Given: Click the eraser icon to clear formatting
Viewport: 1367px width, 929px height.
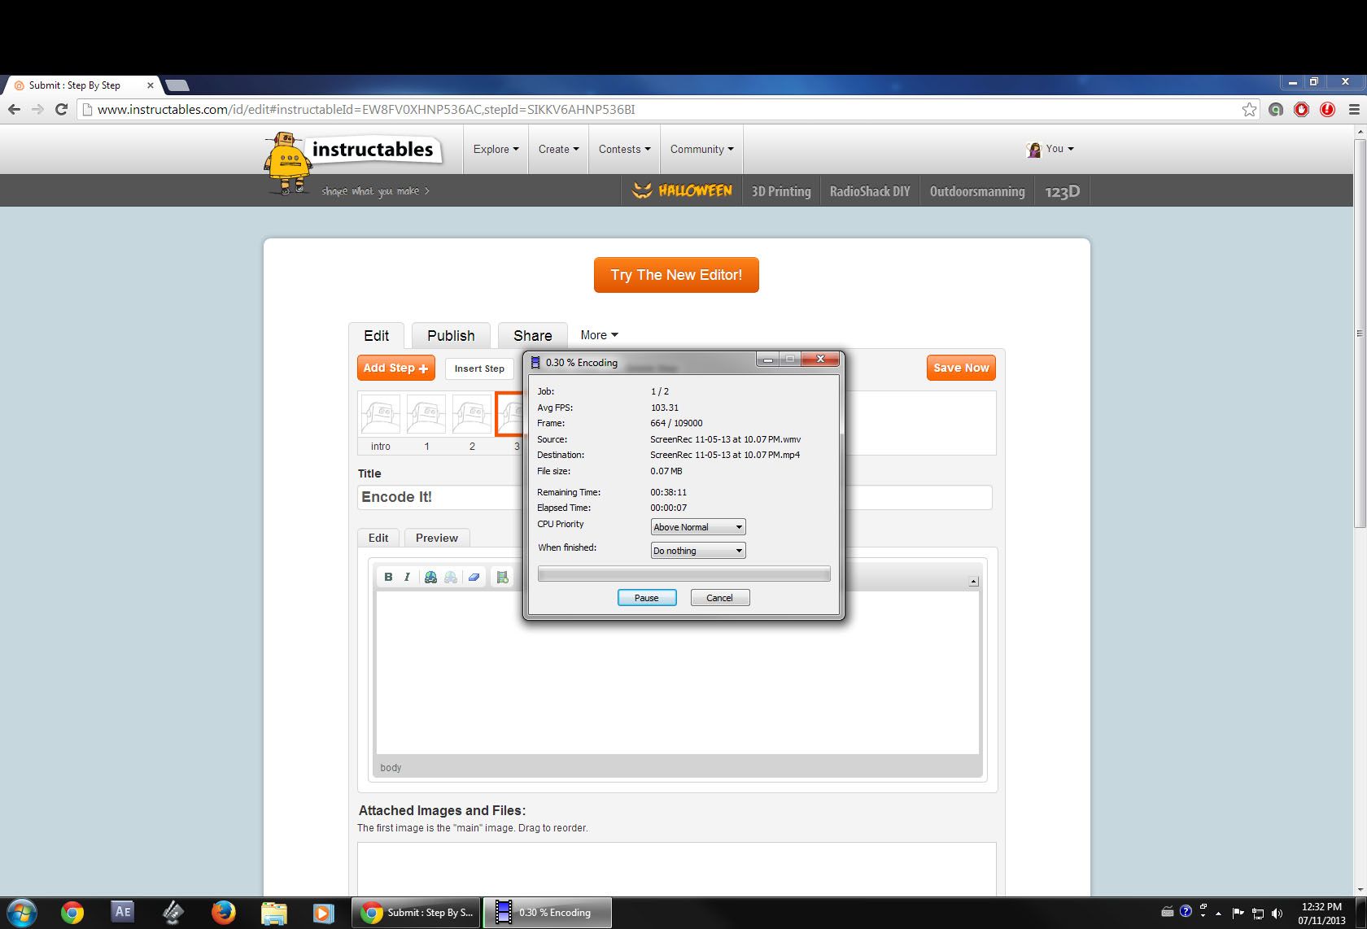Looking at the screenshot, I should 474,578.
